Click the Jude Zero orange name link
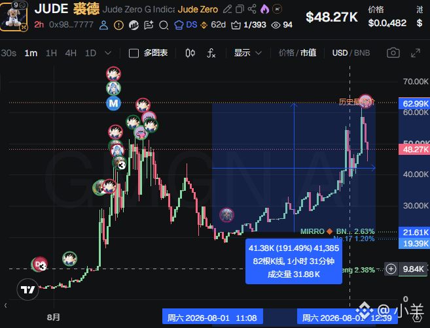The image size is (430, 328). tap(198, 9)
